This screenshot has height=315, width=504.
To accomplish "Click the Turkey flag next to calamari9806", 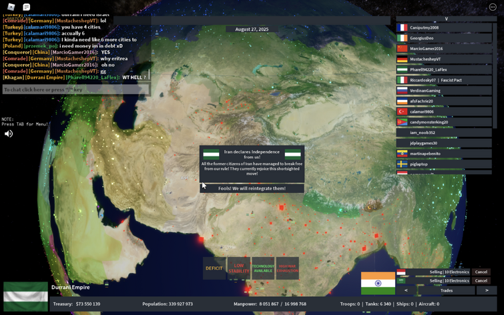I will (x=402, y=111).
